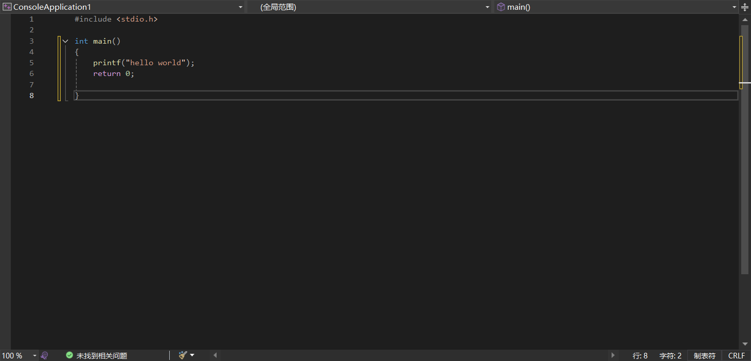Run the code cleanup broom icon
The height and width of the screenshot is (361, 751).
coord(183,355)
